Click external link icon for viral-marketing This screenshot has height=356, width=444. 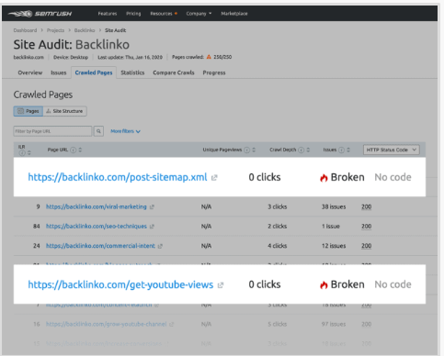pos(152,207)
